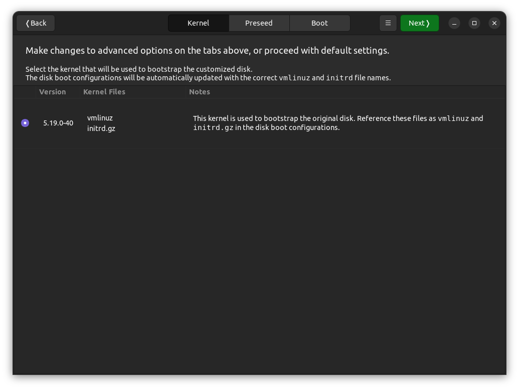Click the kernel notes description text
This screenshot has height=389, width=519.
pos(337,123)
